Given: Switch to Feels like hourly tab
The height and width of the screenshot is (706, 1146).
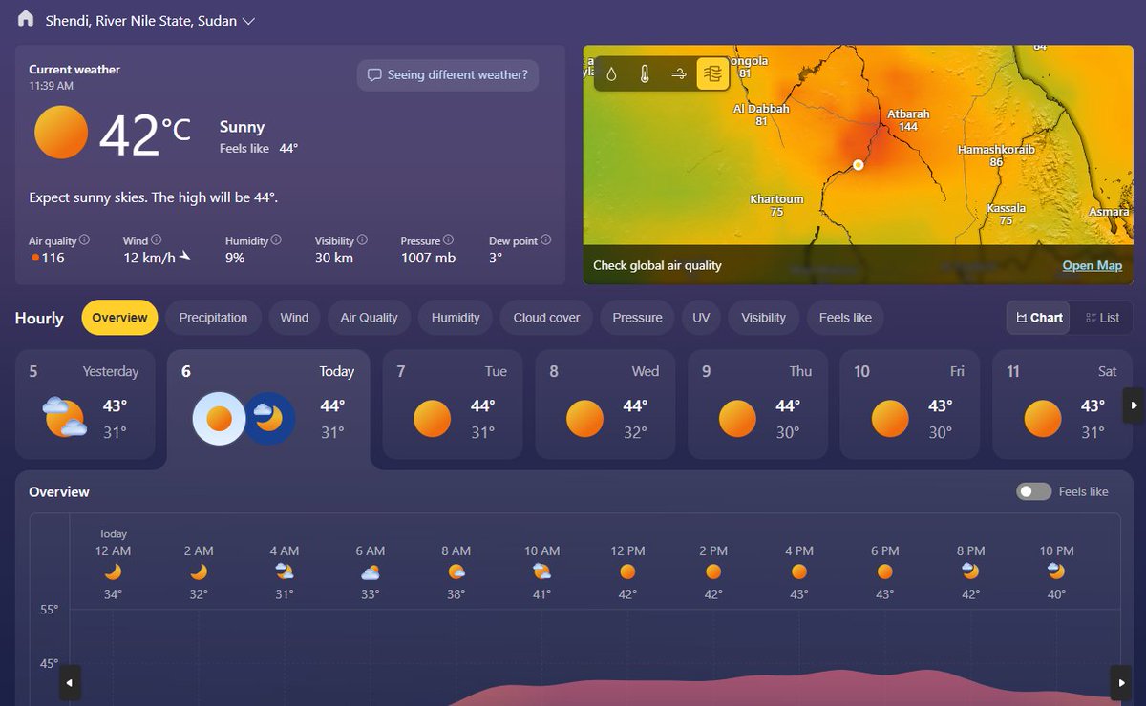Looking at the screenshot, I should 845,318.
